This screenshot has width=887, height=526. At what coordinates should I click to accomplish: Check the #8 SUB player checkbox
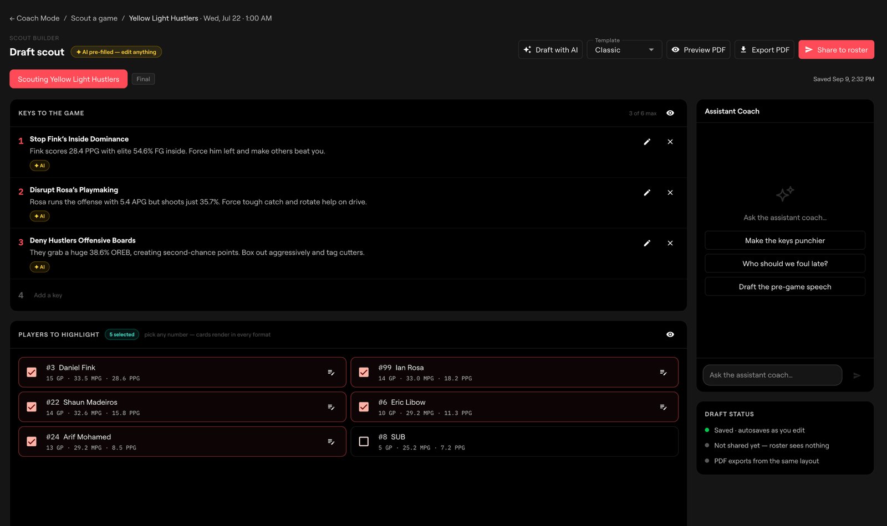364,442
